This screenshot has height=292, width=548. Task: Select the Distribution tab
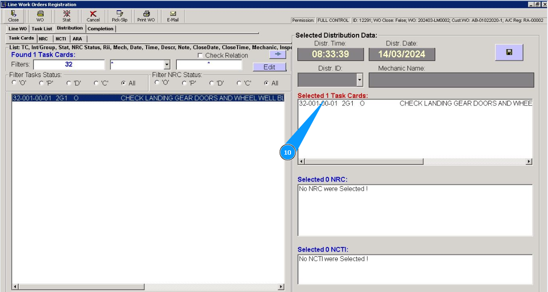tap(70, 28)
